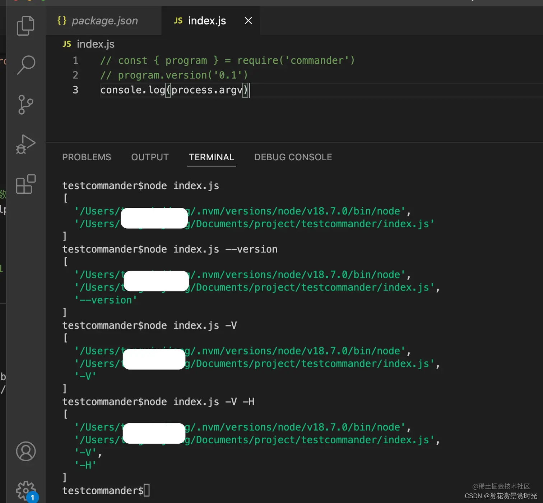Switch to the package.json editor tab

[x=104, y=20]
